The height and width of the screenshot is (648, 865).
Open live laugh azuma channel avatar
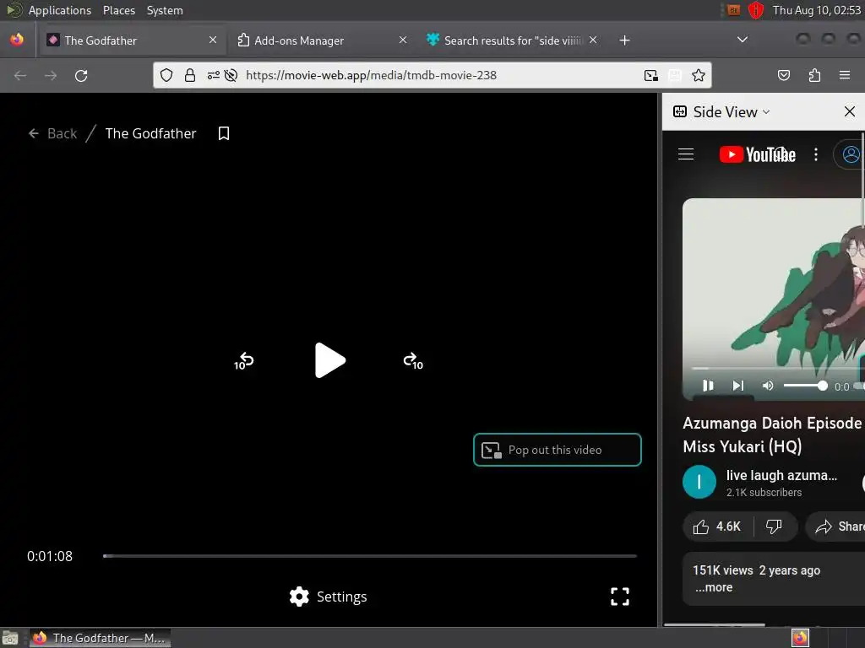[699, 482]
